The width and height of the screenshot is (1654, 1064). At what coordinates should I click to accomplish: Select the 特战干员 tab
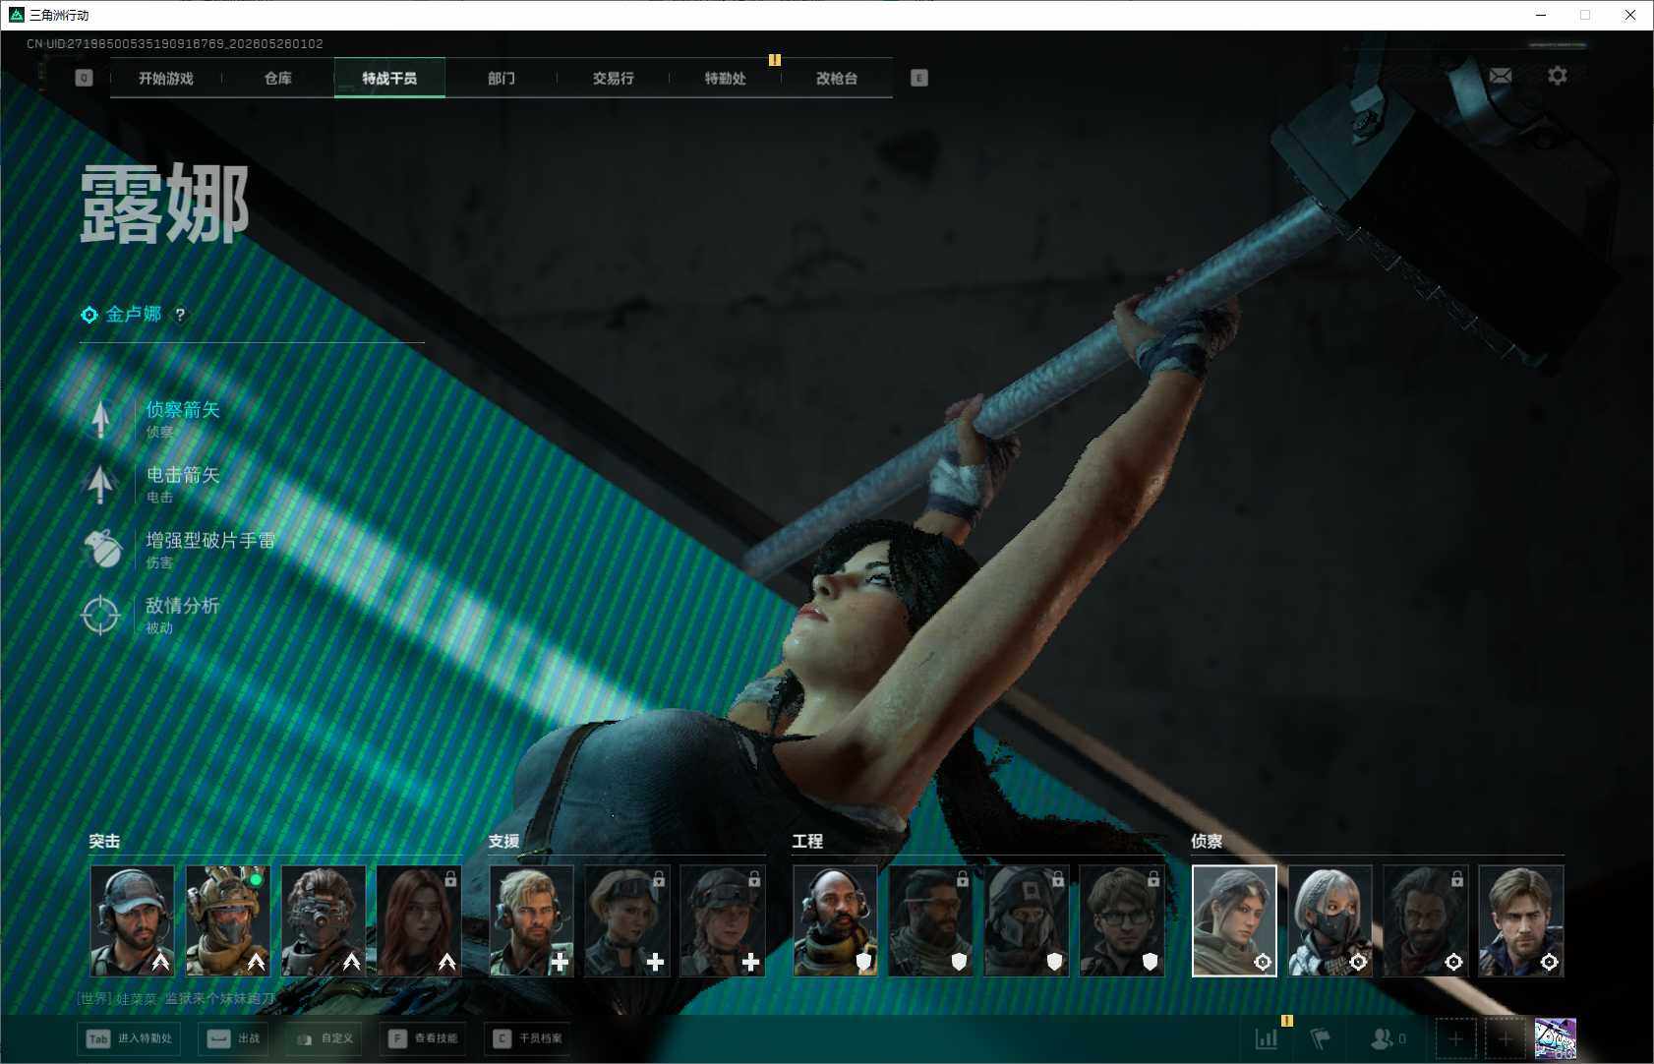click(x=389, y=78)
